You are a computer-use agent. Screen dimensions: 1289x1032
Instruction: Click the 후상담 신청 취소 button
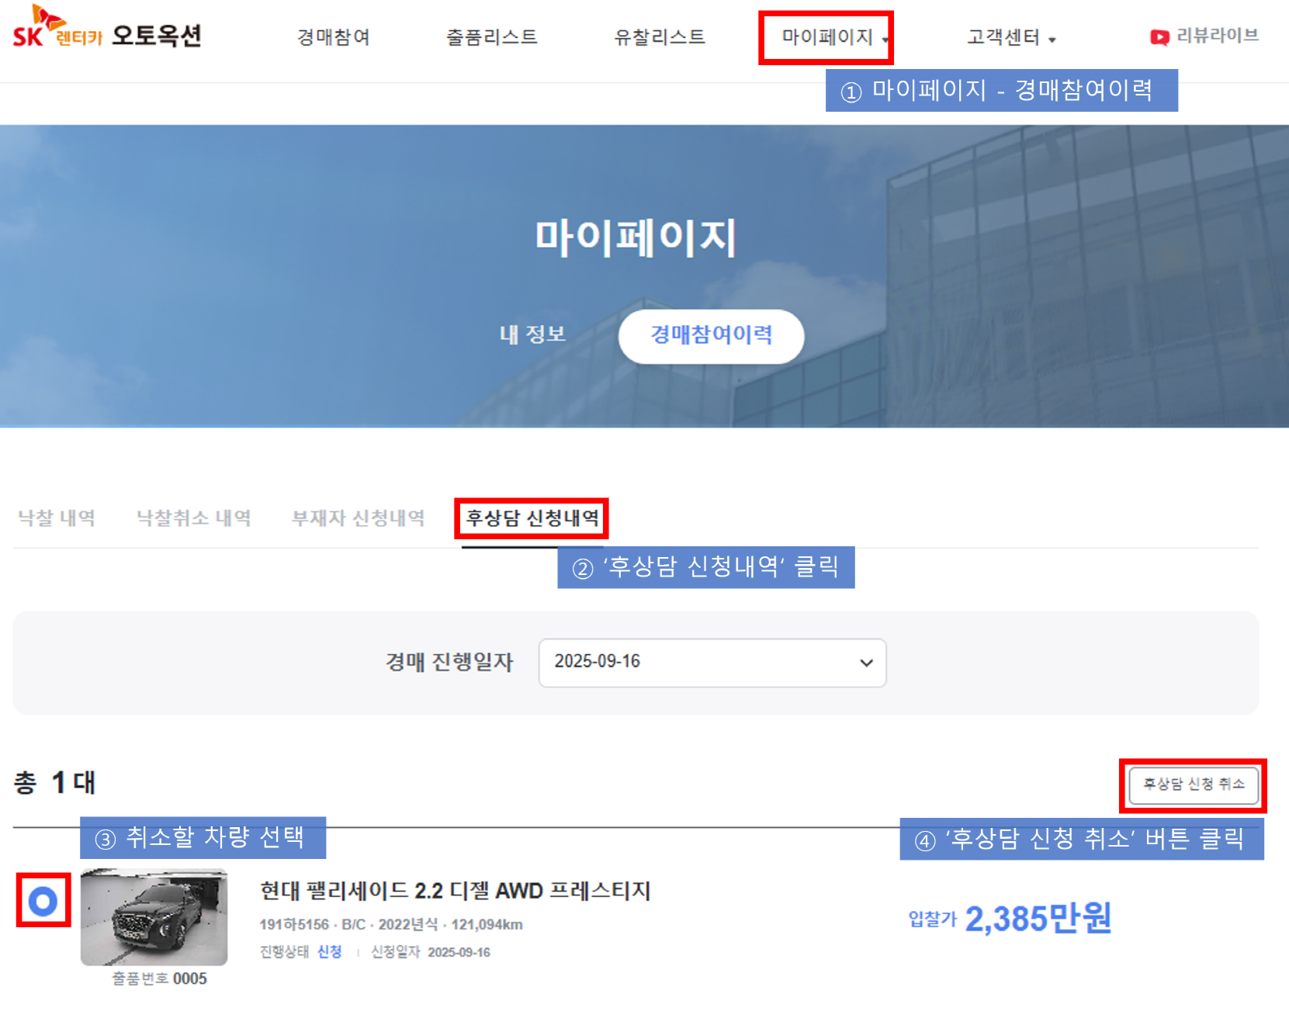pyautogui.click(x=1193, y=784)
